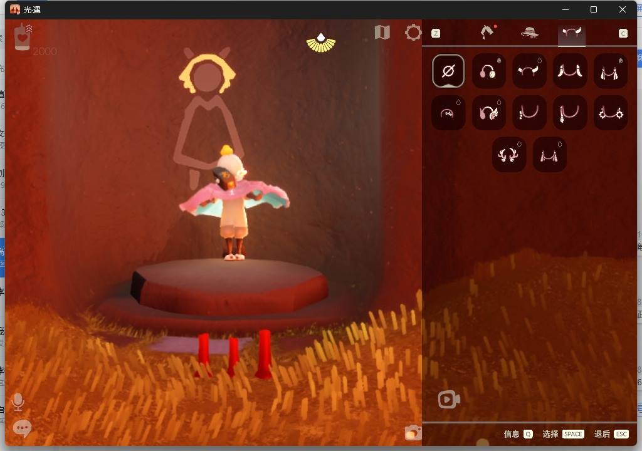Equip the necklace with pearl drop
The image size is (642, 451).
coord(529,113)
